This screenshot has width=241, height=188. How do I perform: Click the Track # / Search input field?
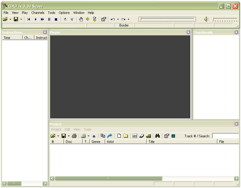(226, 136)
